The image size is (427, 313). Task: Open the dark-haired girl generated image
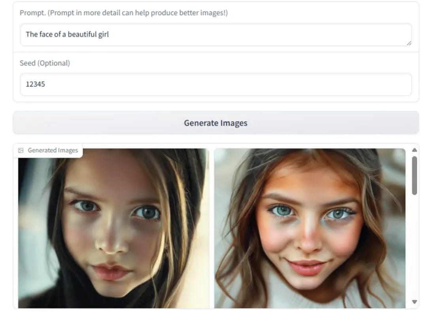[113, 228]
